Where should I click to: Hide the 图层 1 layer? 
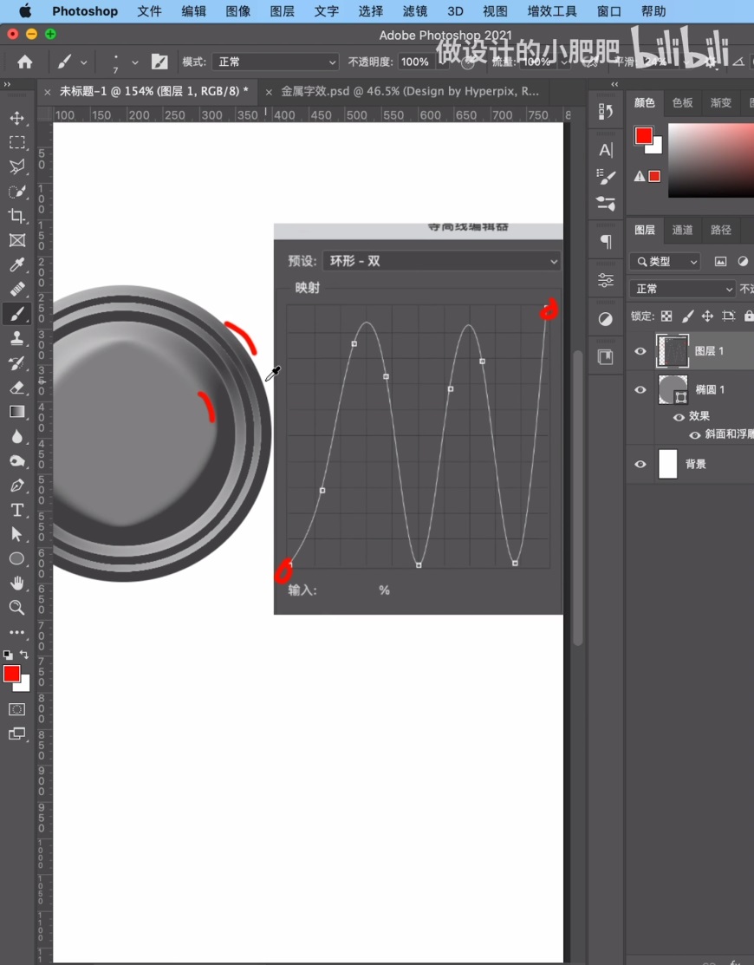[x=640, y=351]
